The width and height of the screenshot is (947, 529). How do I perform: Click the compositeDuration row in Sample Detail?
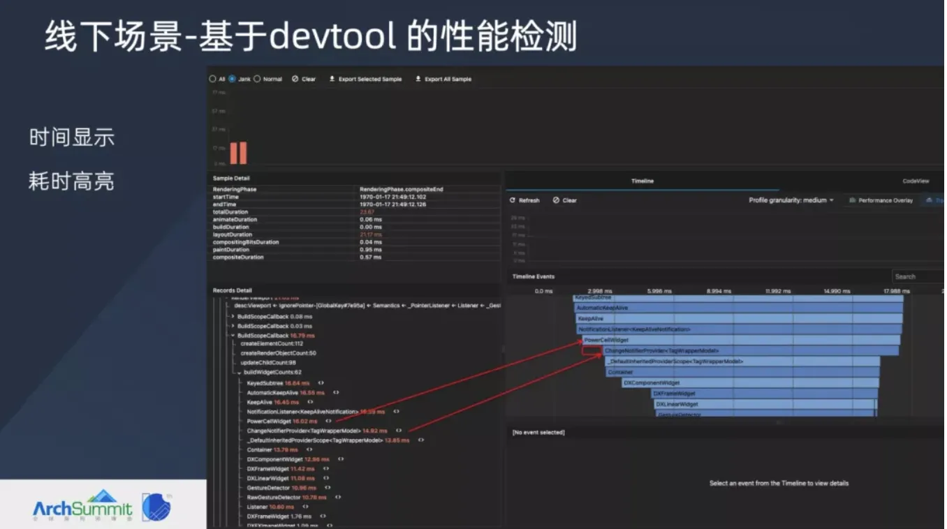356,258
